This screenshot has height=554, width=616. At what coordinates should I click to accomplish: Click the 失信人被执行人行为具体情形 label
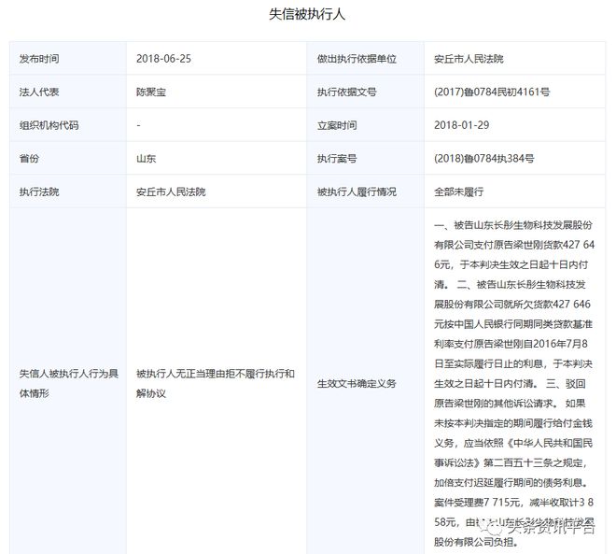(69, 383)
